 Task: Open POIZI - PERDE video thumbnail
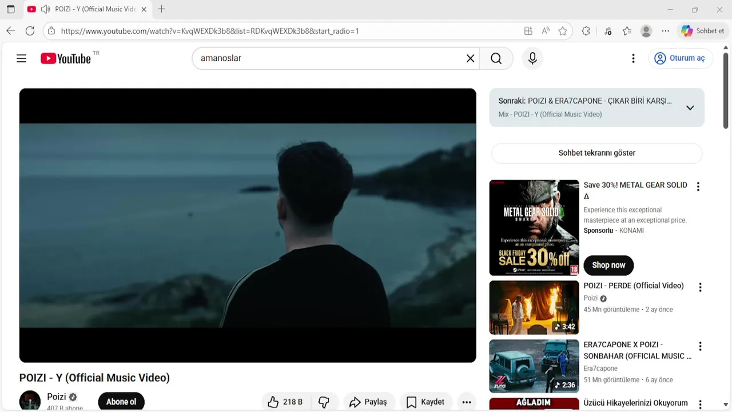click(x=534, y=307)
